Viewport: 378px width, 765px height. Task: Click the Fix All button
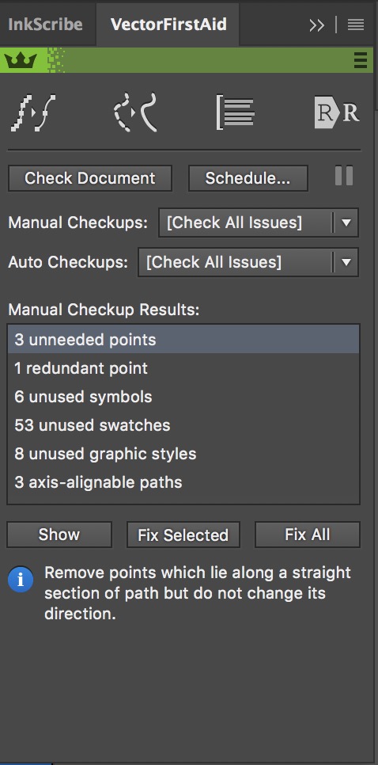point(308,535)
